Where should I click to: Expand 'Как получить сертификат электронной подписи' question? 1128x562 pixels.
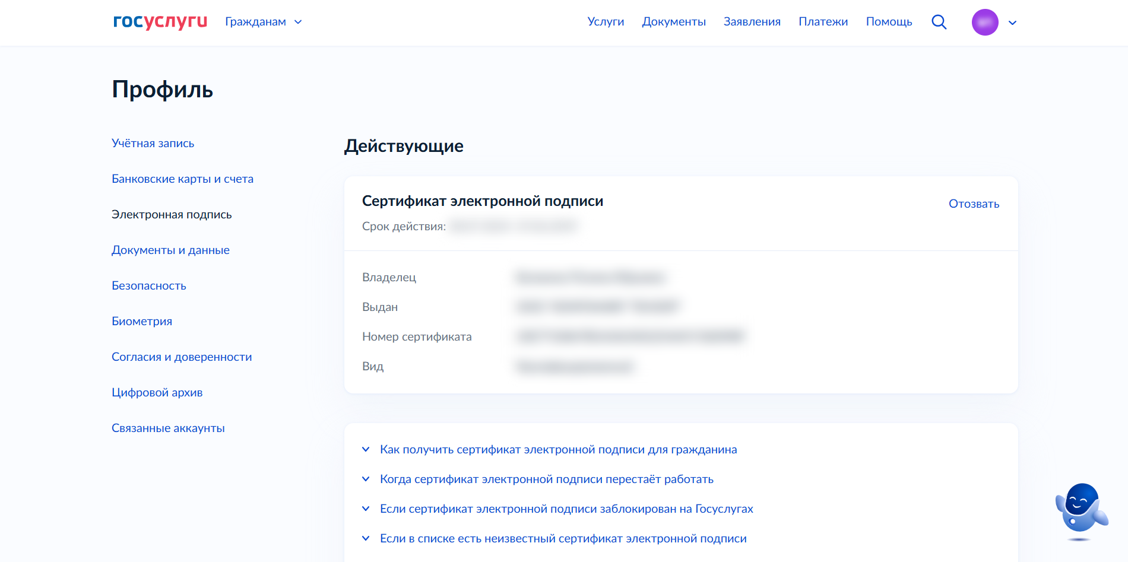(558, 450)
